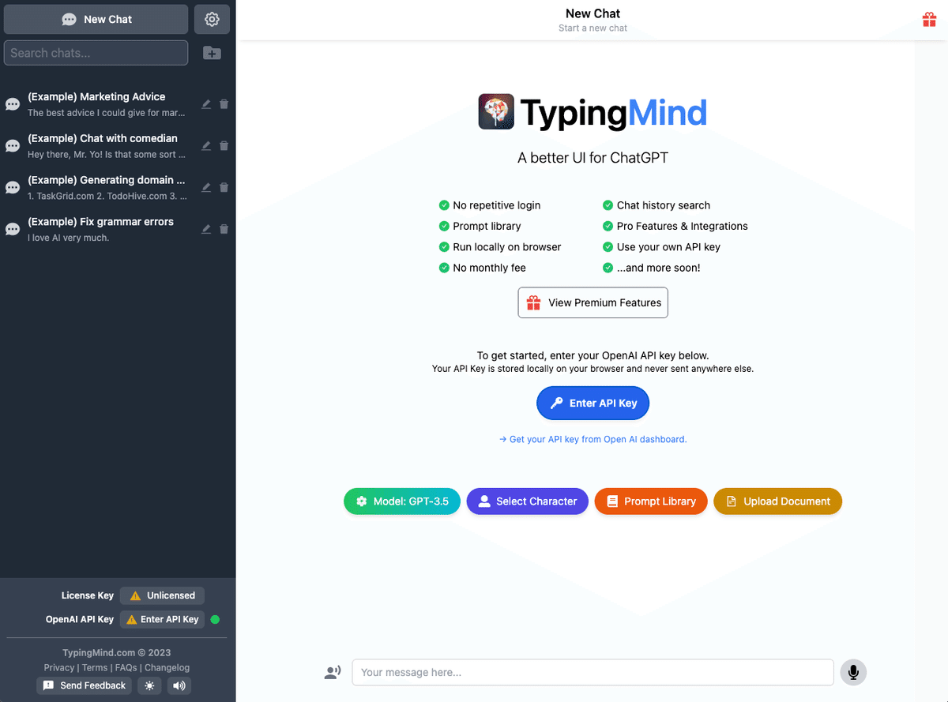Rename the Marketing Advice chat with the pencil icon
Viewport: 948px width, 702px height.
click(x=205, y=103)
